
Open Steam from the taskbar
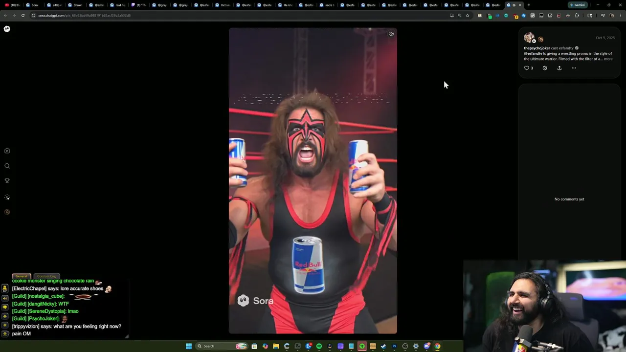[x=383, y=346]
